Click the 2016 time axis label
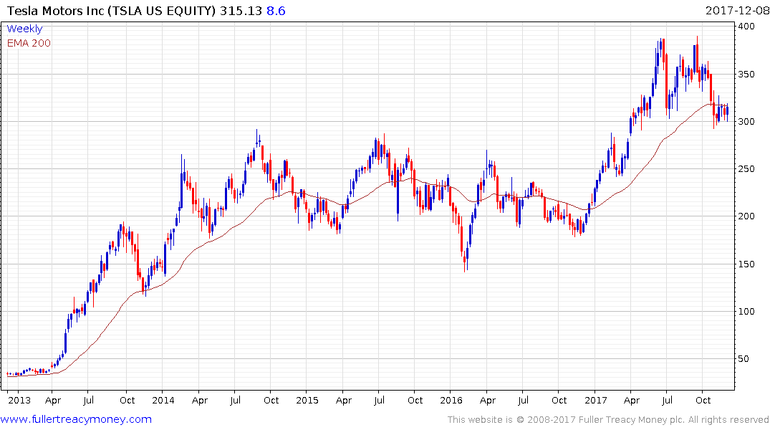This screenshot has width=770, height=430. (451, 400)
